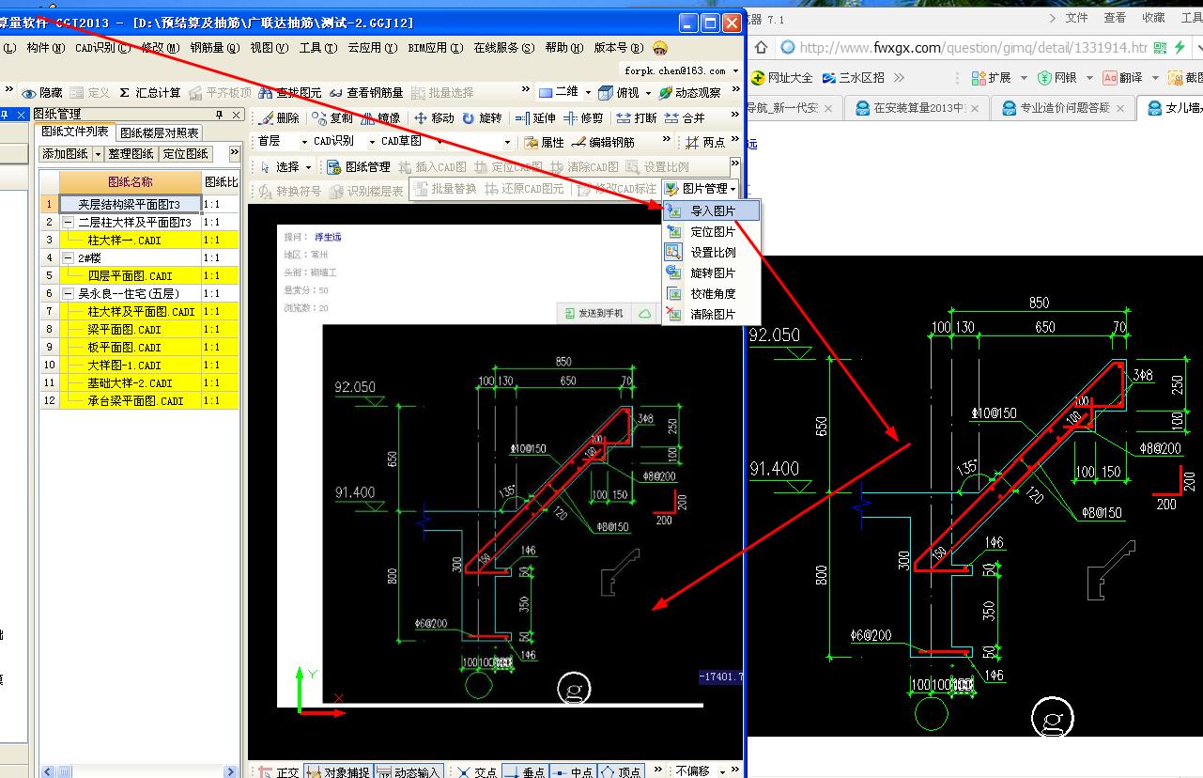Select the 镜像 mirror tool

(381, 117)
